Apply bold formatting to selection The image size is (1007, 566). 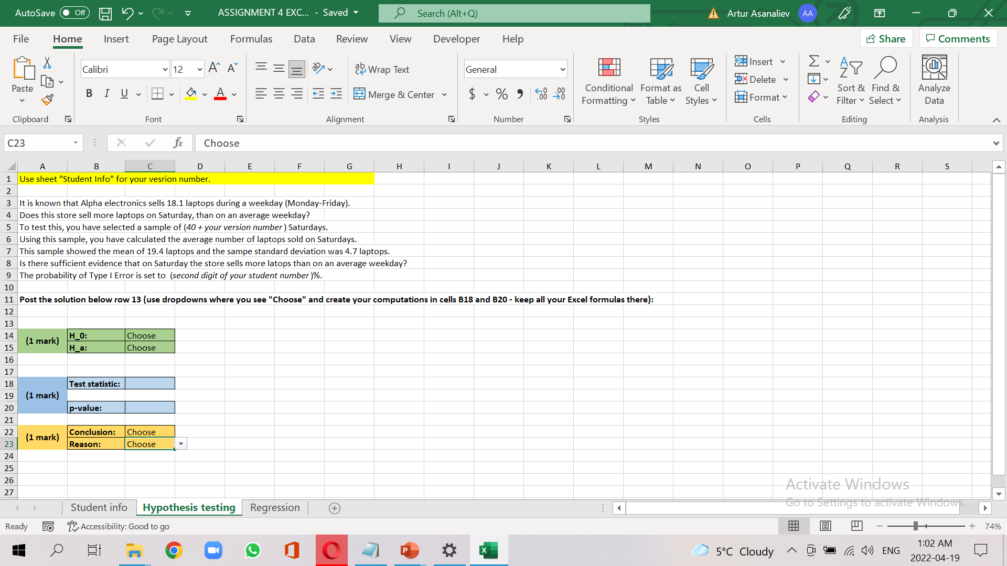pyautogui.click(x=89, y=93)
